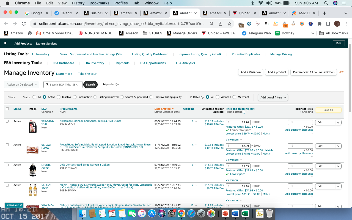Reload the page with the refresh icon
The height and width of the screenshot is (220, 352).
(24, 24)
